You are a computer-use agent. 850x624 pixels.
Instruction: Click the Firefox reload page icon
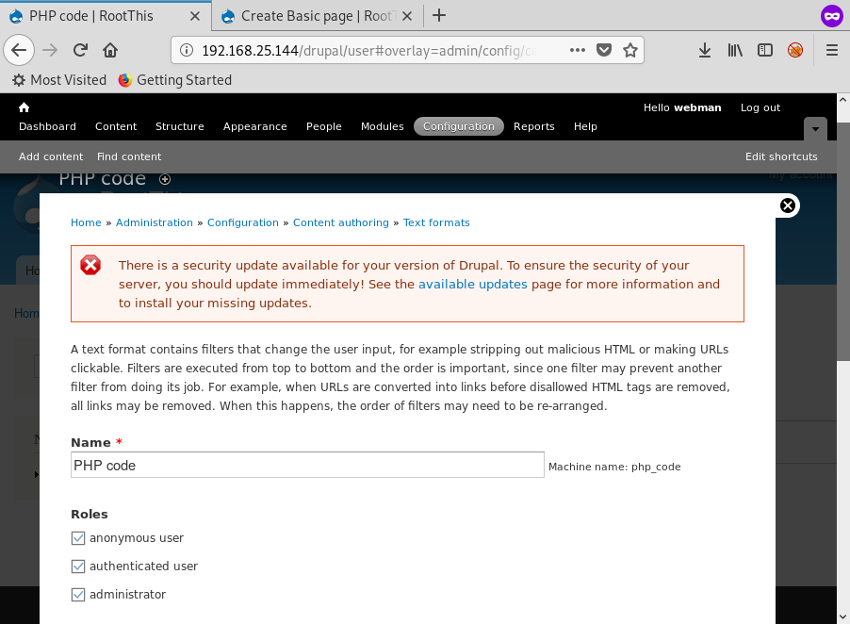(80, 51)
